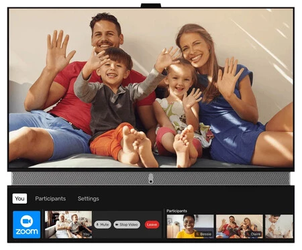Select Bessie's participant thumbnail
302x250 pixels.
(190, 227)
